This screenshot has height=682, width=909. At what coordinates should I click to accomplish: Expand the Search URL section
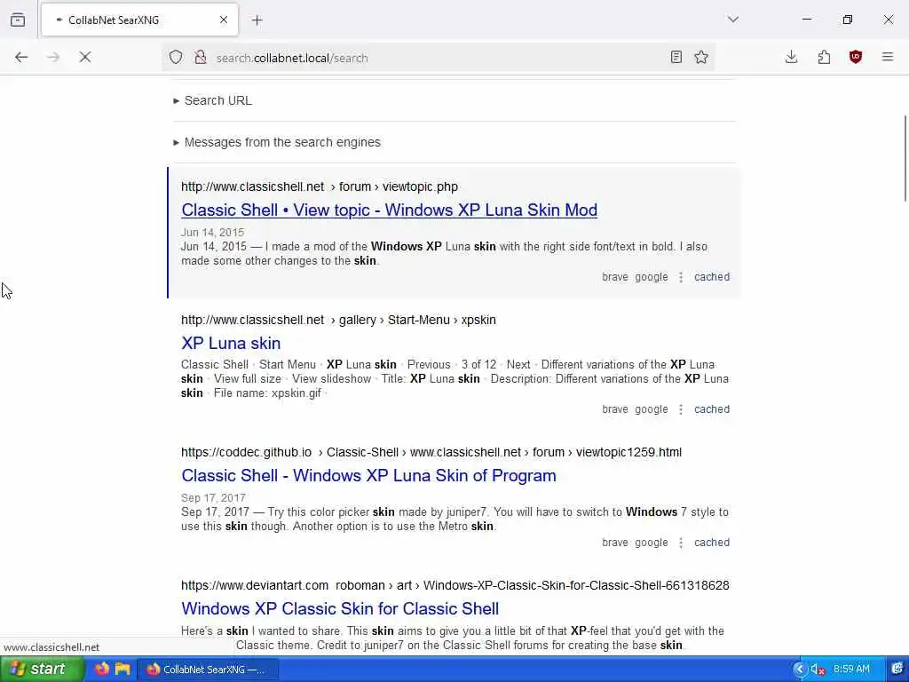coord(213,100)
